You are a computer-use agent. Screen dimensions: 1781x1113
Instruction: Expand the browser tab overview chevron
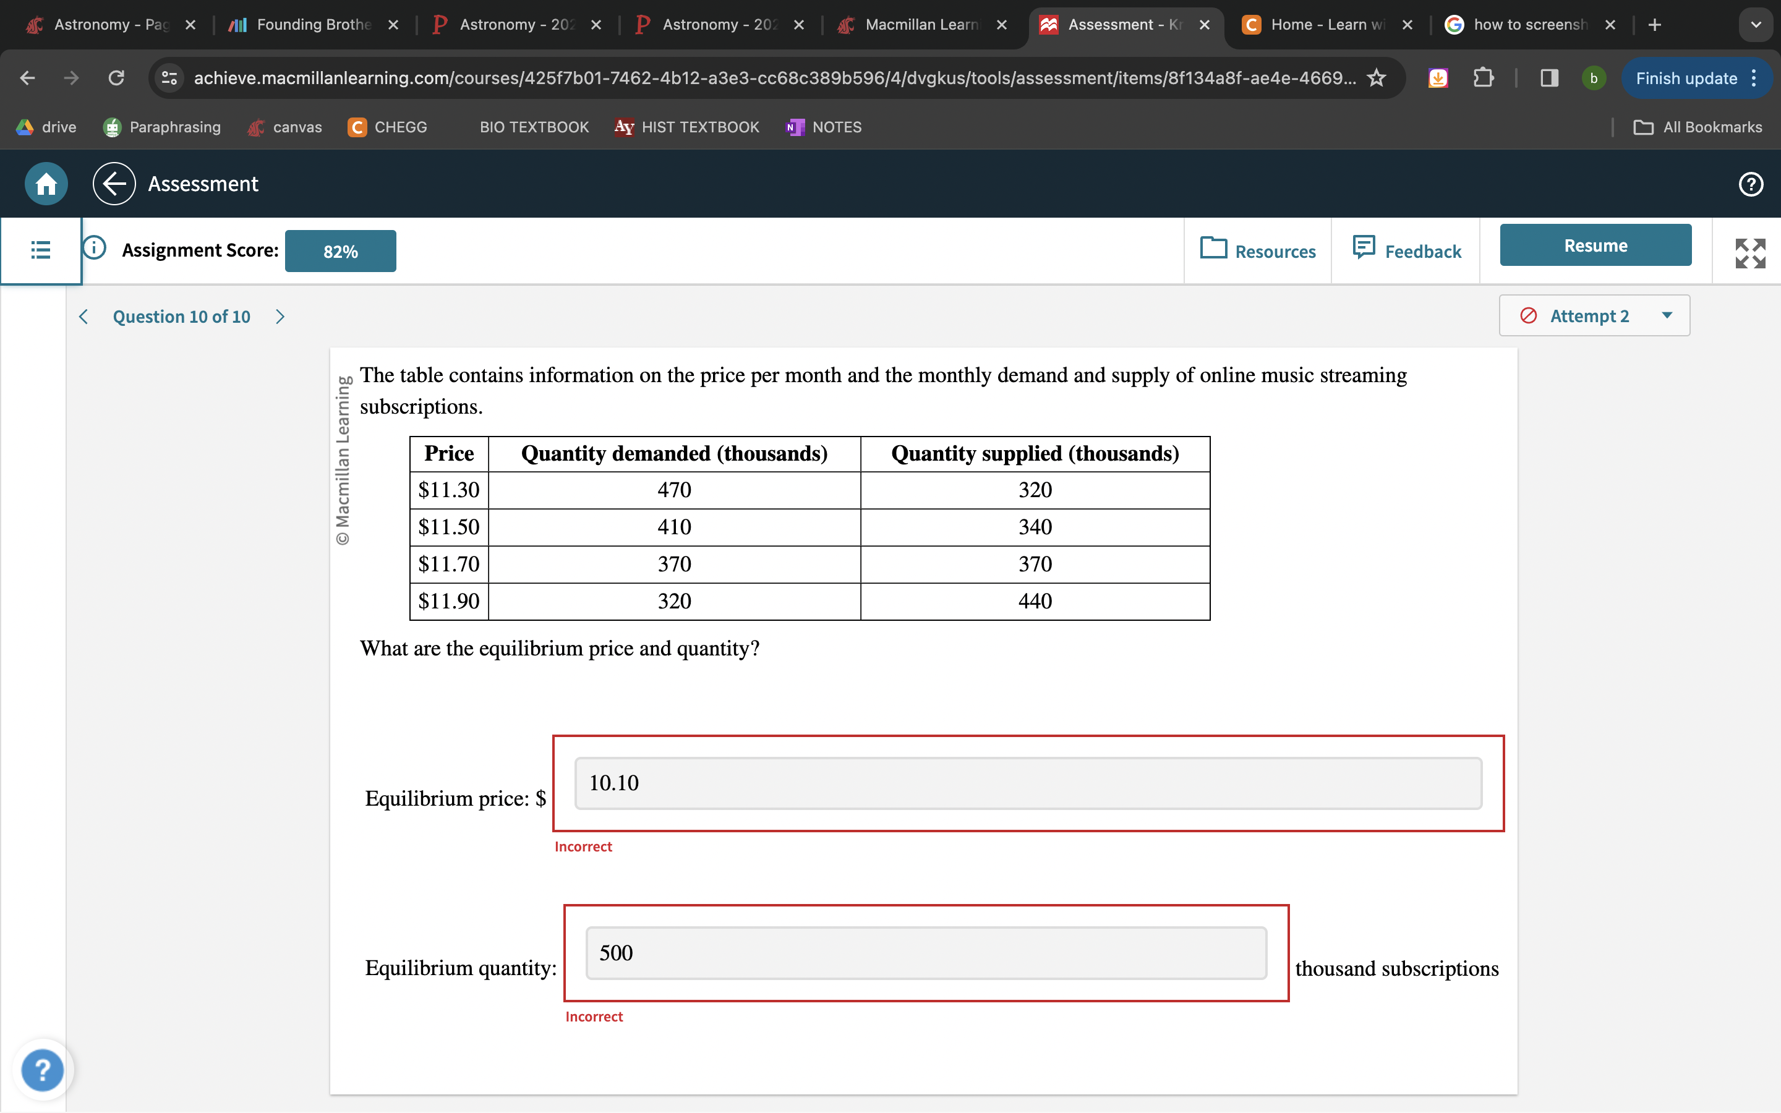[1755, 24]
